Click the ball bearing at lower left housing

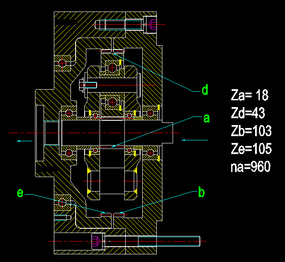pos(62,203)
